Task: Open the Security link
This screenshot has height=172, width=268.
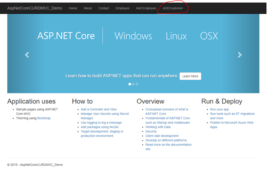Action: (x=151, y=131)
